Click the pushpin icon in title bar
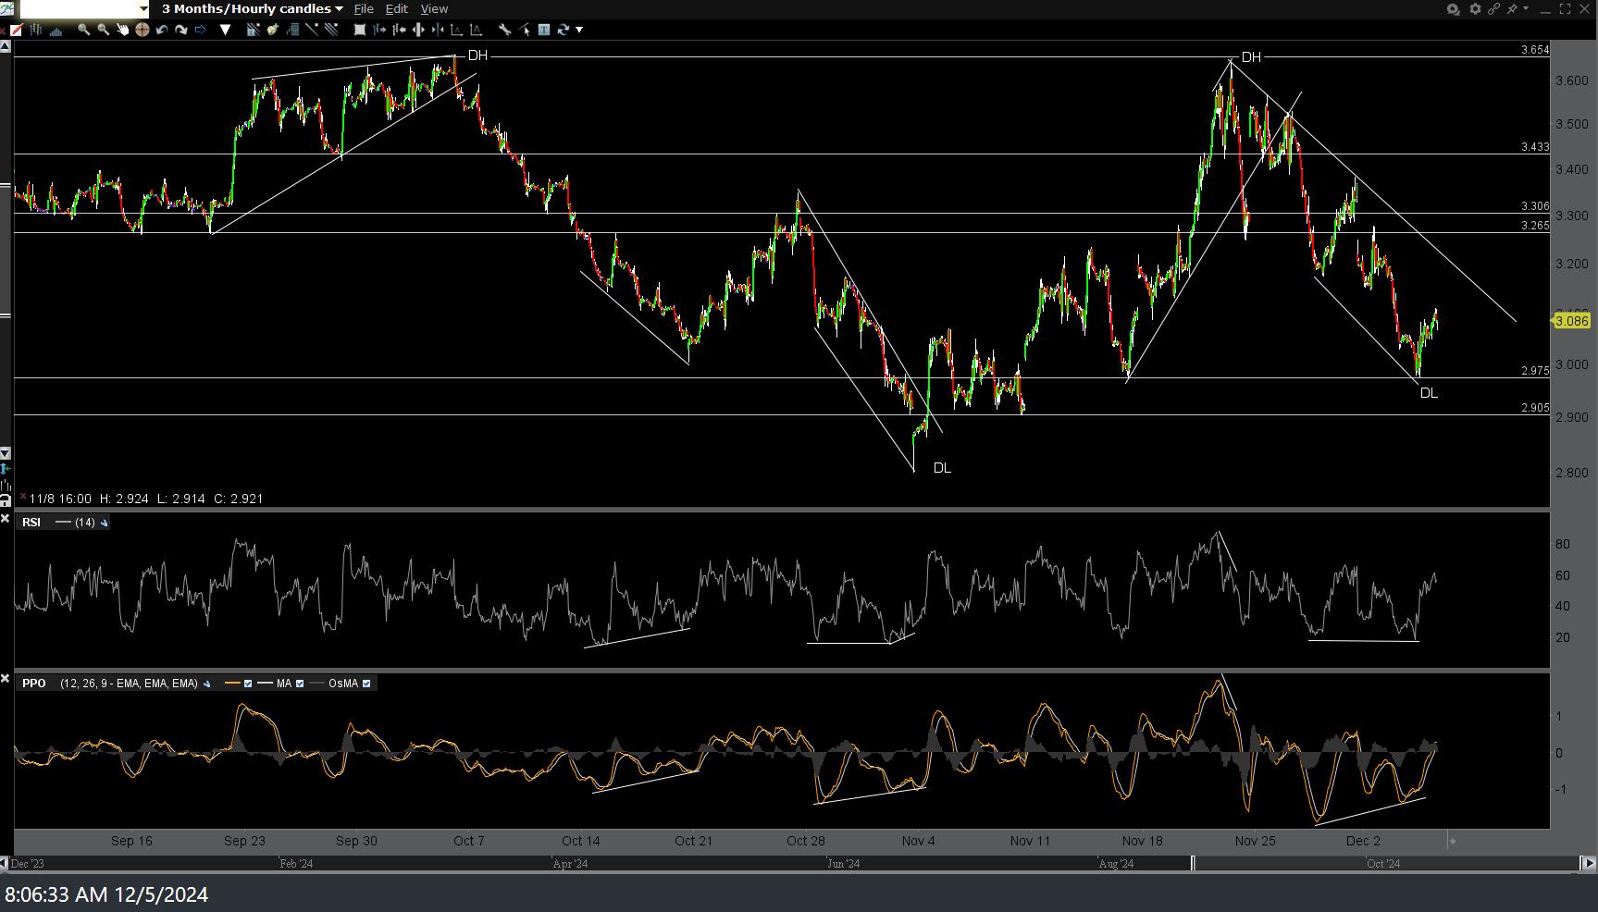 pos(1513,9)
